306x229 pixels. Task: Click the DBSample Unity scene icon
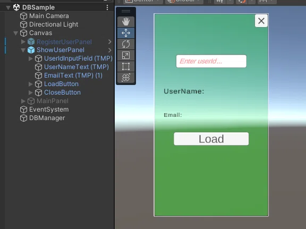pyautogui.click(x=16, y=7)
